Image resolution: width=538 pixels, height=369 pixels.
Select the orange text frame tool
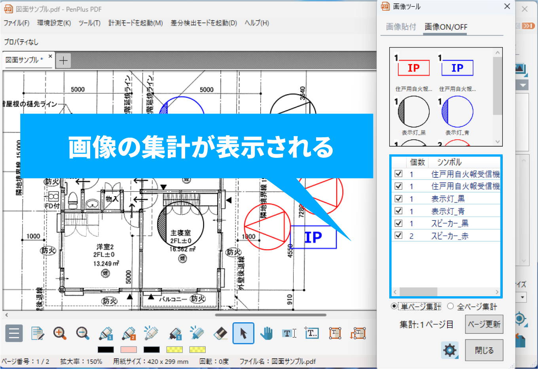335,333
